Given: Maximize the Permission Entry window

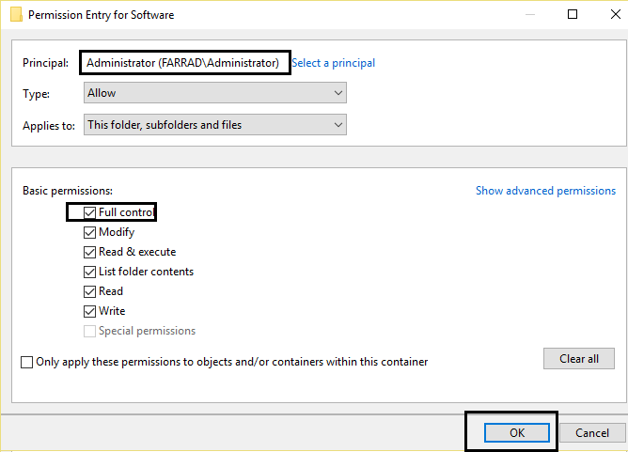Looking at the screenshot, I should click(573, 15).
